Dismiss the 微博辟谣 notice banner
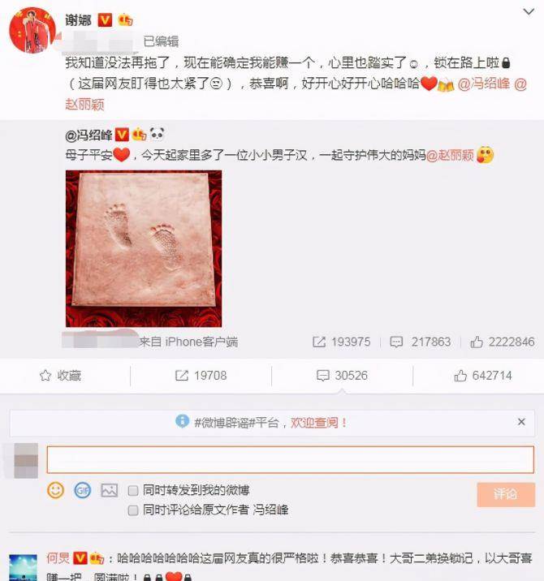This screenshot has width=544, height=581. point(521,422)
